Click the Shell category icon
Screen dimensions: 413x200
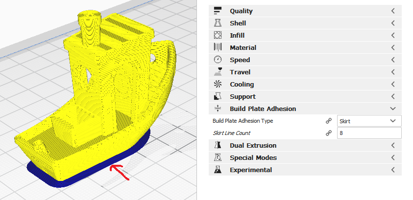218,23
